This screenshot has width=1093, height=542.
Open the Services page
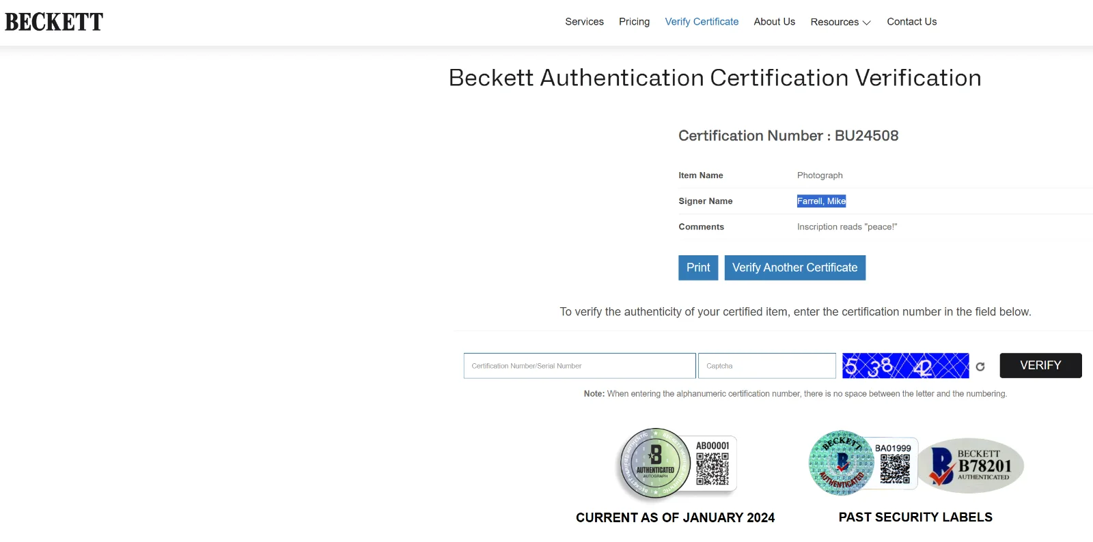pyautogui.click(x=584, y=22)
